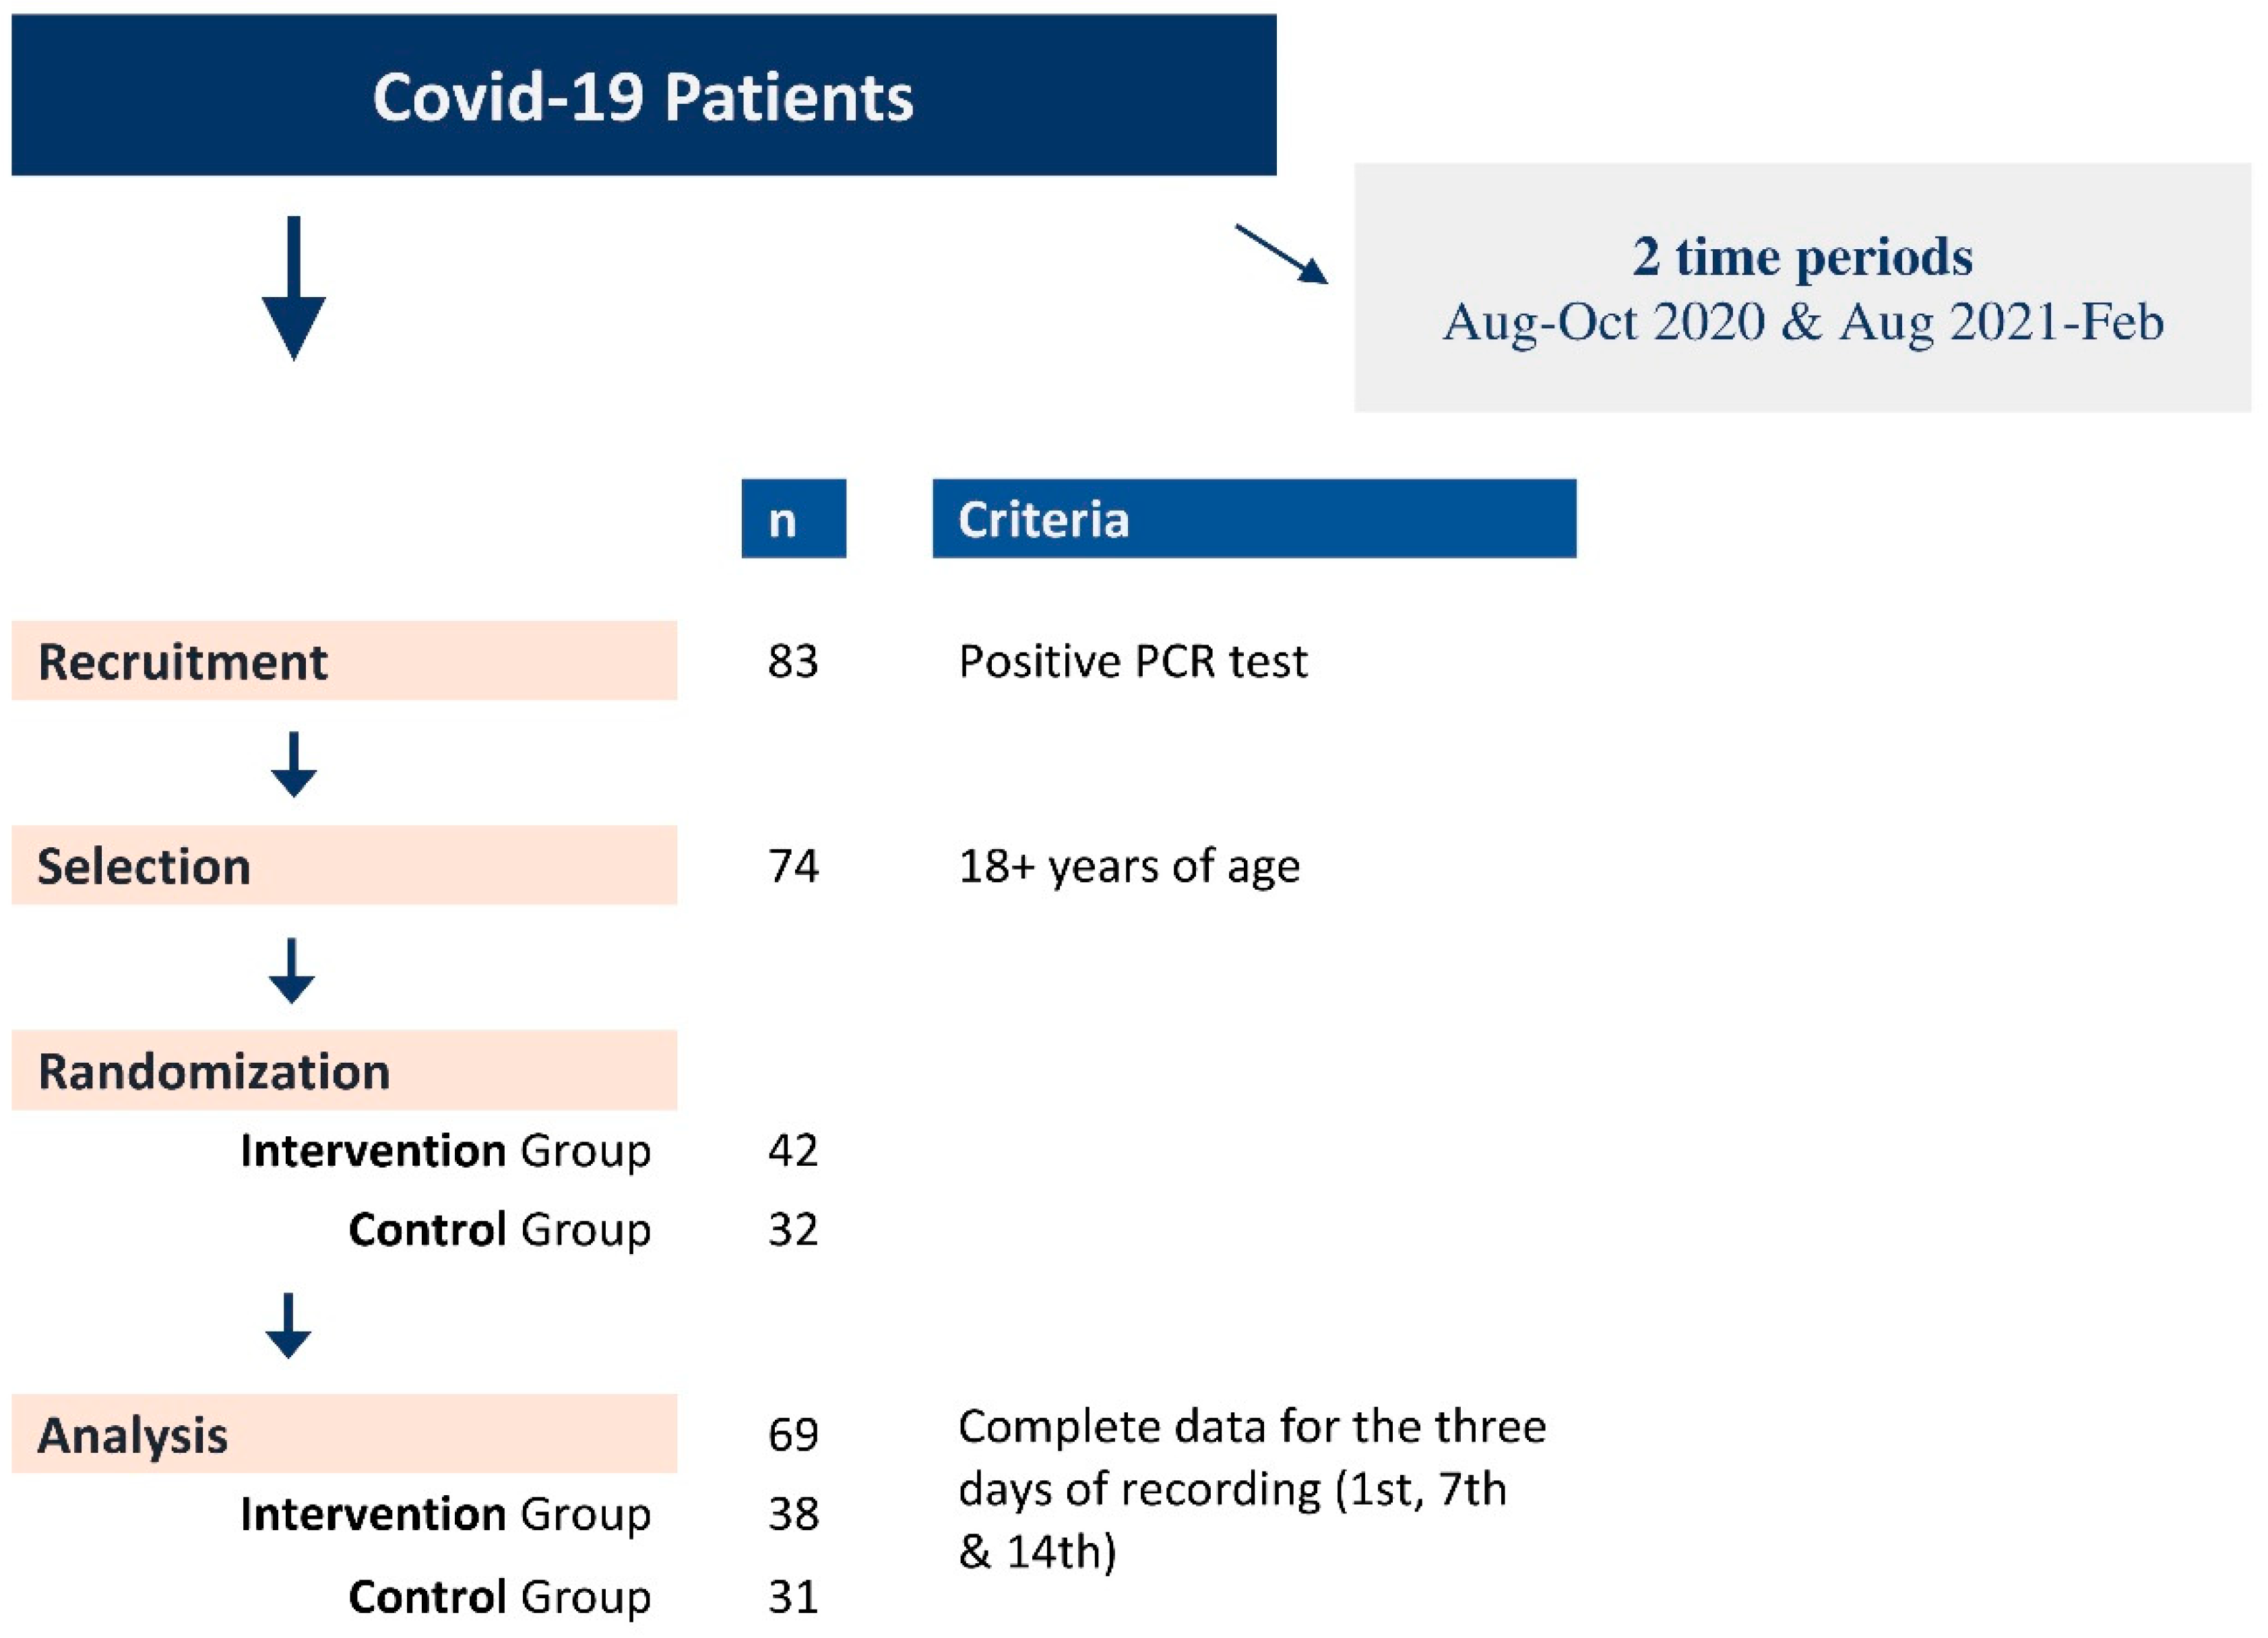Click the Selection stage box
Viewport: 2268px width, 1638px height.
pos(344,865)
